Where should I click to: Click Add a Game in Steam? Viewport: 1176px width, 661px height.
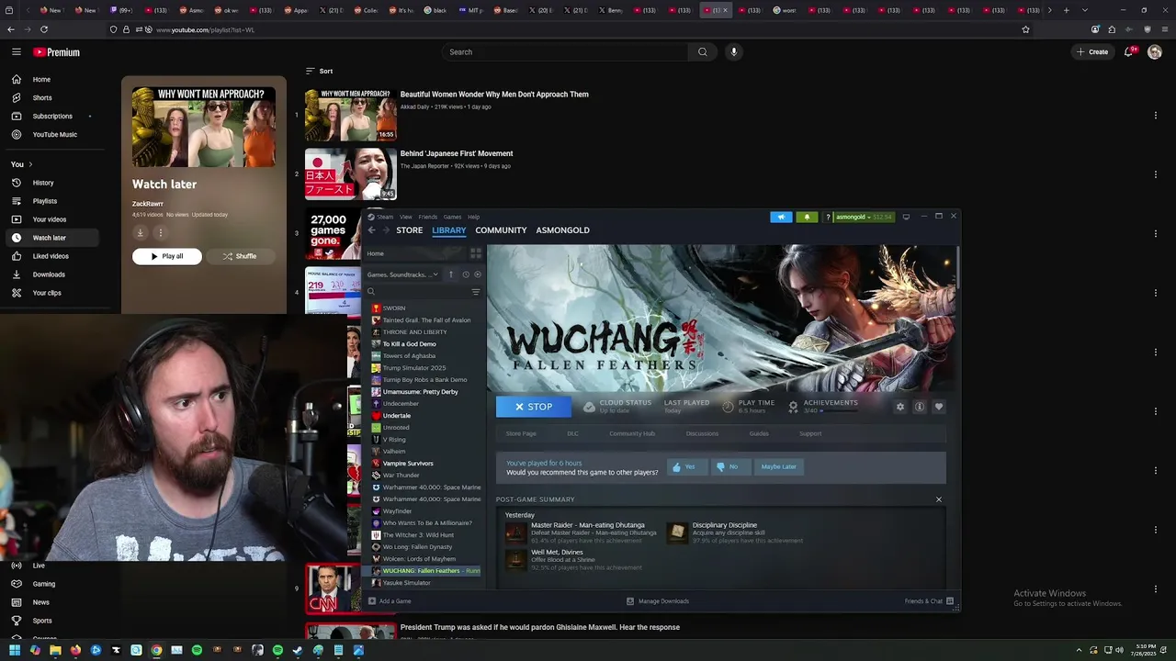pos(390,601)
